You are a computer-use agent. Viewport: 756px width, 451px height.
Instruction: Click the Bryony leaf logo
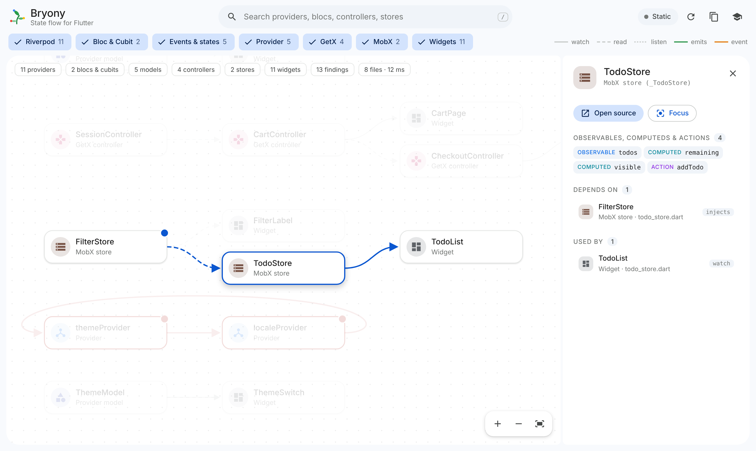pyautogui.click(x=17, y=17)
